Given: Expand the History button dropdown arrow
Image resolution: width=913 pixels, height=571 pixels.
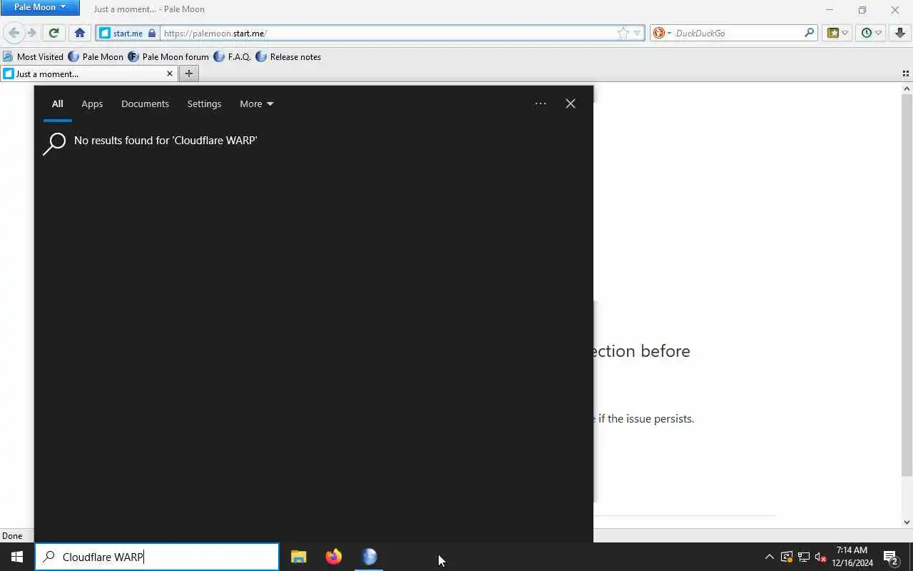Looking at the screenshot, I should coord(878,33).
